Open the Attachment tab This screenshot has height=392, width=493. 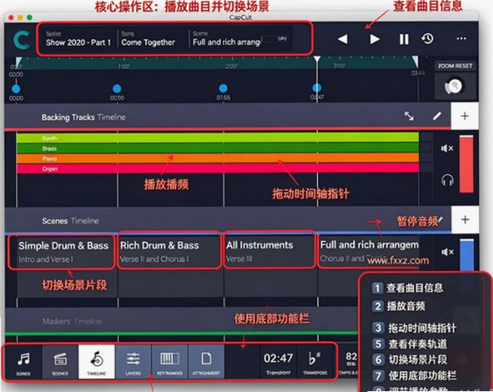tap(206, 362)
